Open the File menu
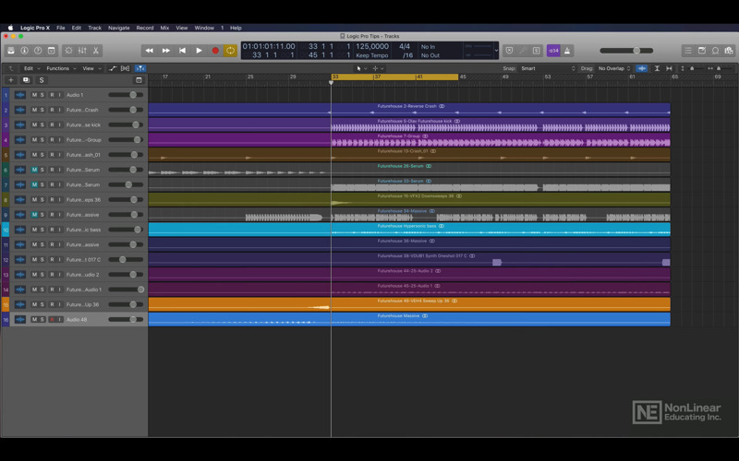The width and height of the screenshot is (739, 461). pos(61,28)
